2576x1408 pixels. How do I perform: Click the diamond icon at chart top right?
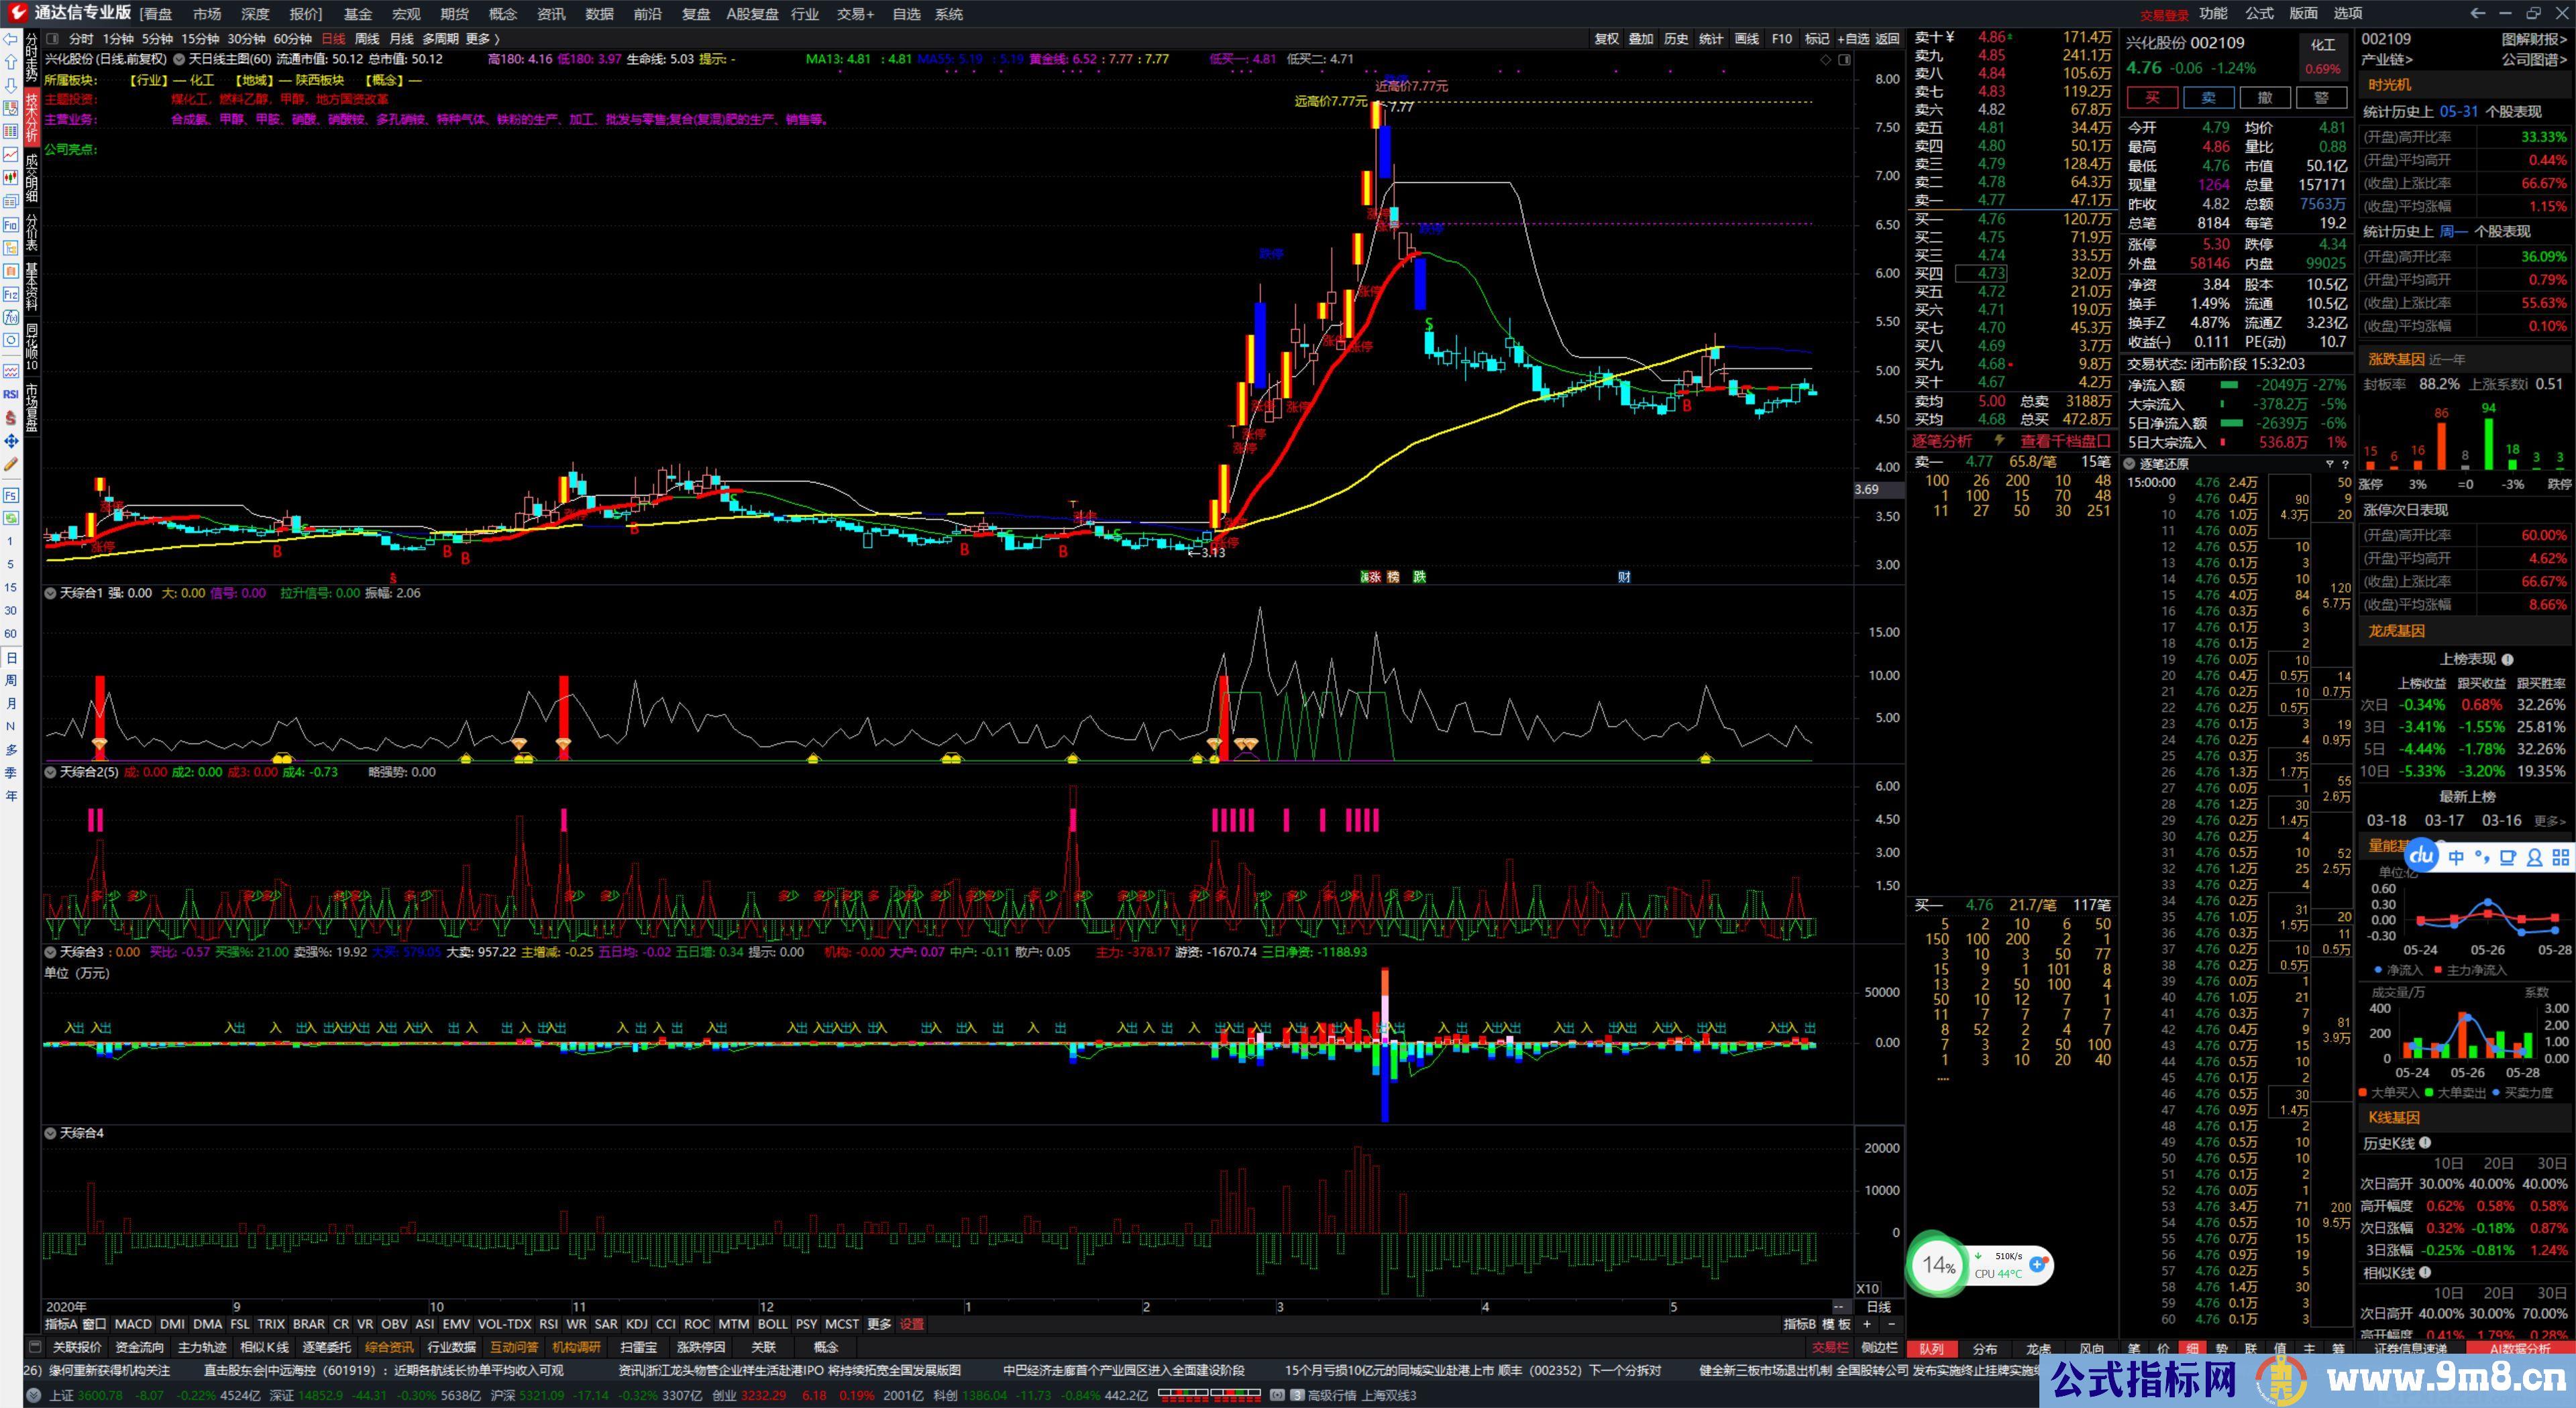(1826, 60)
